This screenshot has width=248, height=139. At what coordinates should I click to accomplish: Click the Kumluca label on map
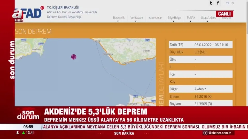(x=36, y=49)
